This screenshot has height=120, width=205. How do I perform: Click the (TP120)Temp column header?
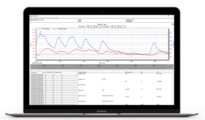pos(50,73)
